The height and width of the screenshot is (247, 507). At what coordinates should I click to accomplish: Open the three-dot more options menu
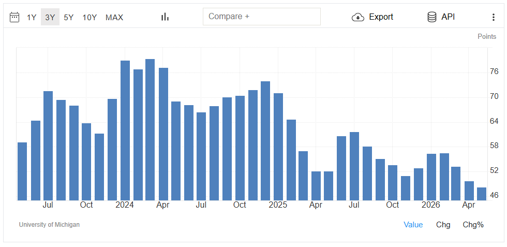[x=494, y=17]
